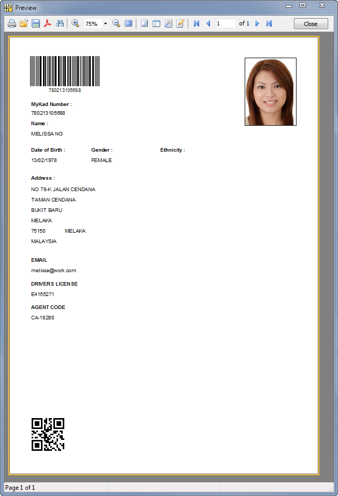338x496 pixels.
Task: Switch to full screen view icon
Action: point(128,23)
